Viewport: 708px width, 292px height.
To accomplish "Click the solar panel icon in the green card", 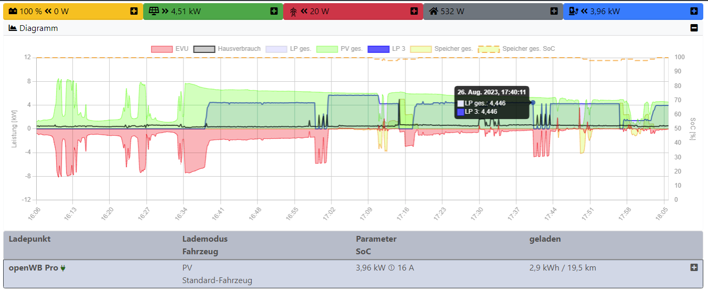I will point(153,11).
